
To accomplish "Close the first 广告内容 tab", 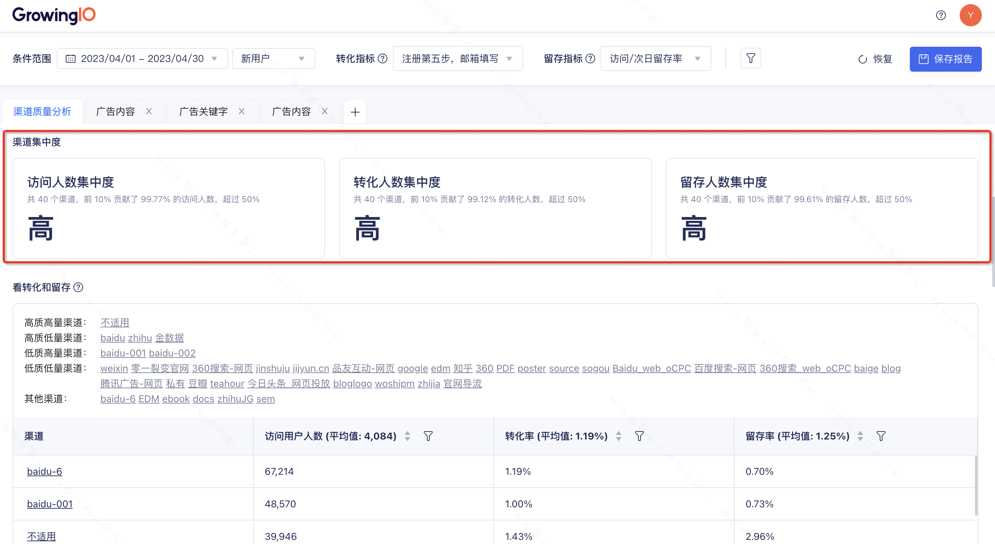I will point(149,111).
